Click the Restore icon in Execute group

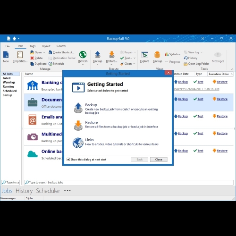[111, 55]
